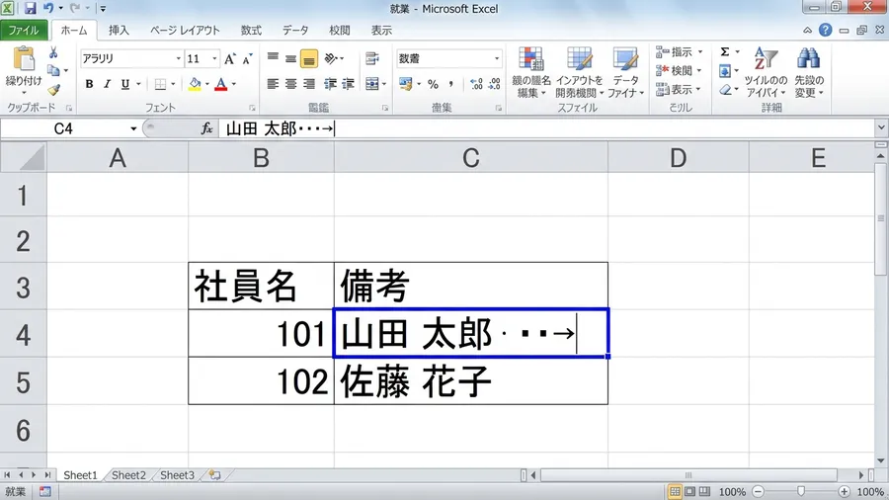Open the clipboard group dialog launcher
This screenshot has width=889, height=500.
click(68, 108)
